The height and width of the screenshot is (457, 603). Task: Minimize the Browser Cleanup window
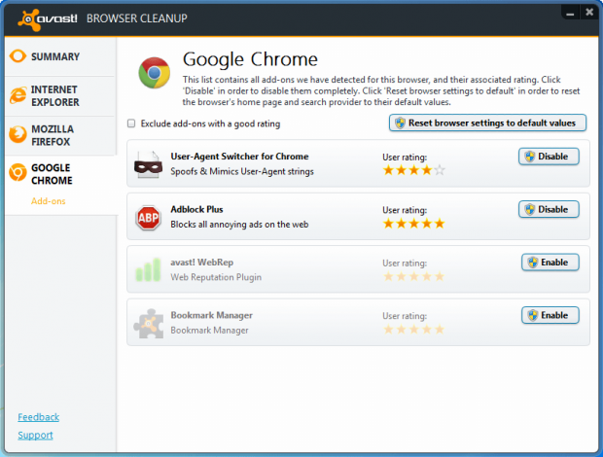click(570, 14)
